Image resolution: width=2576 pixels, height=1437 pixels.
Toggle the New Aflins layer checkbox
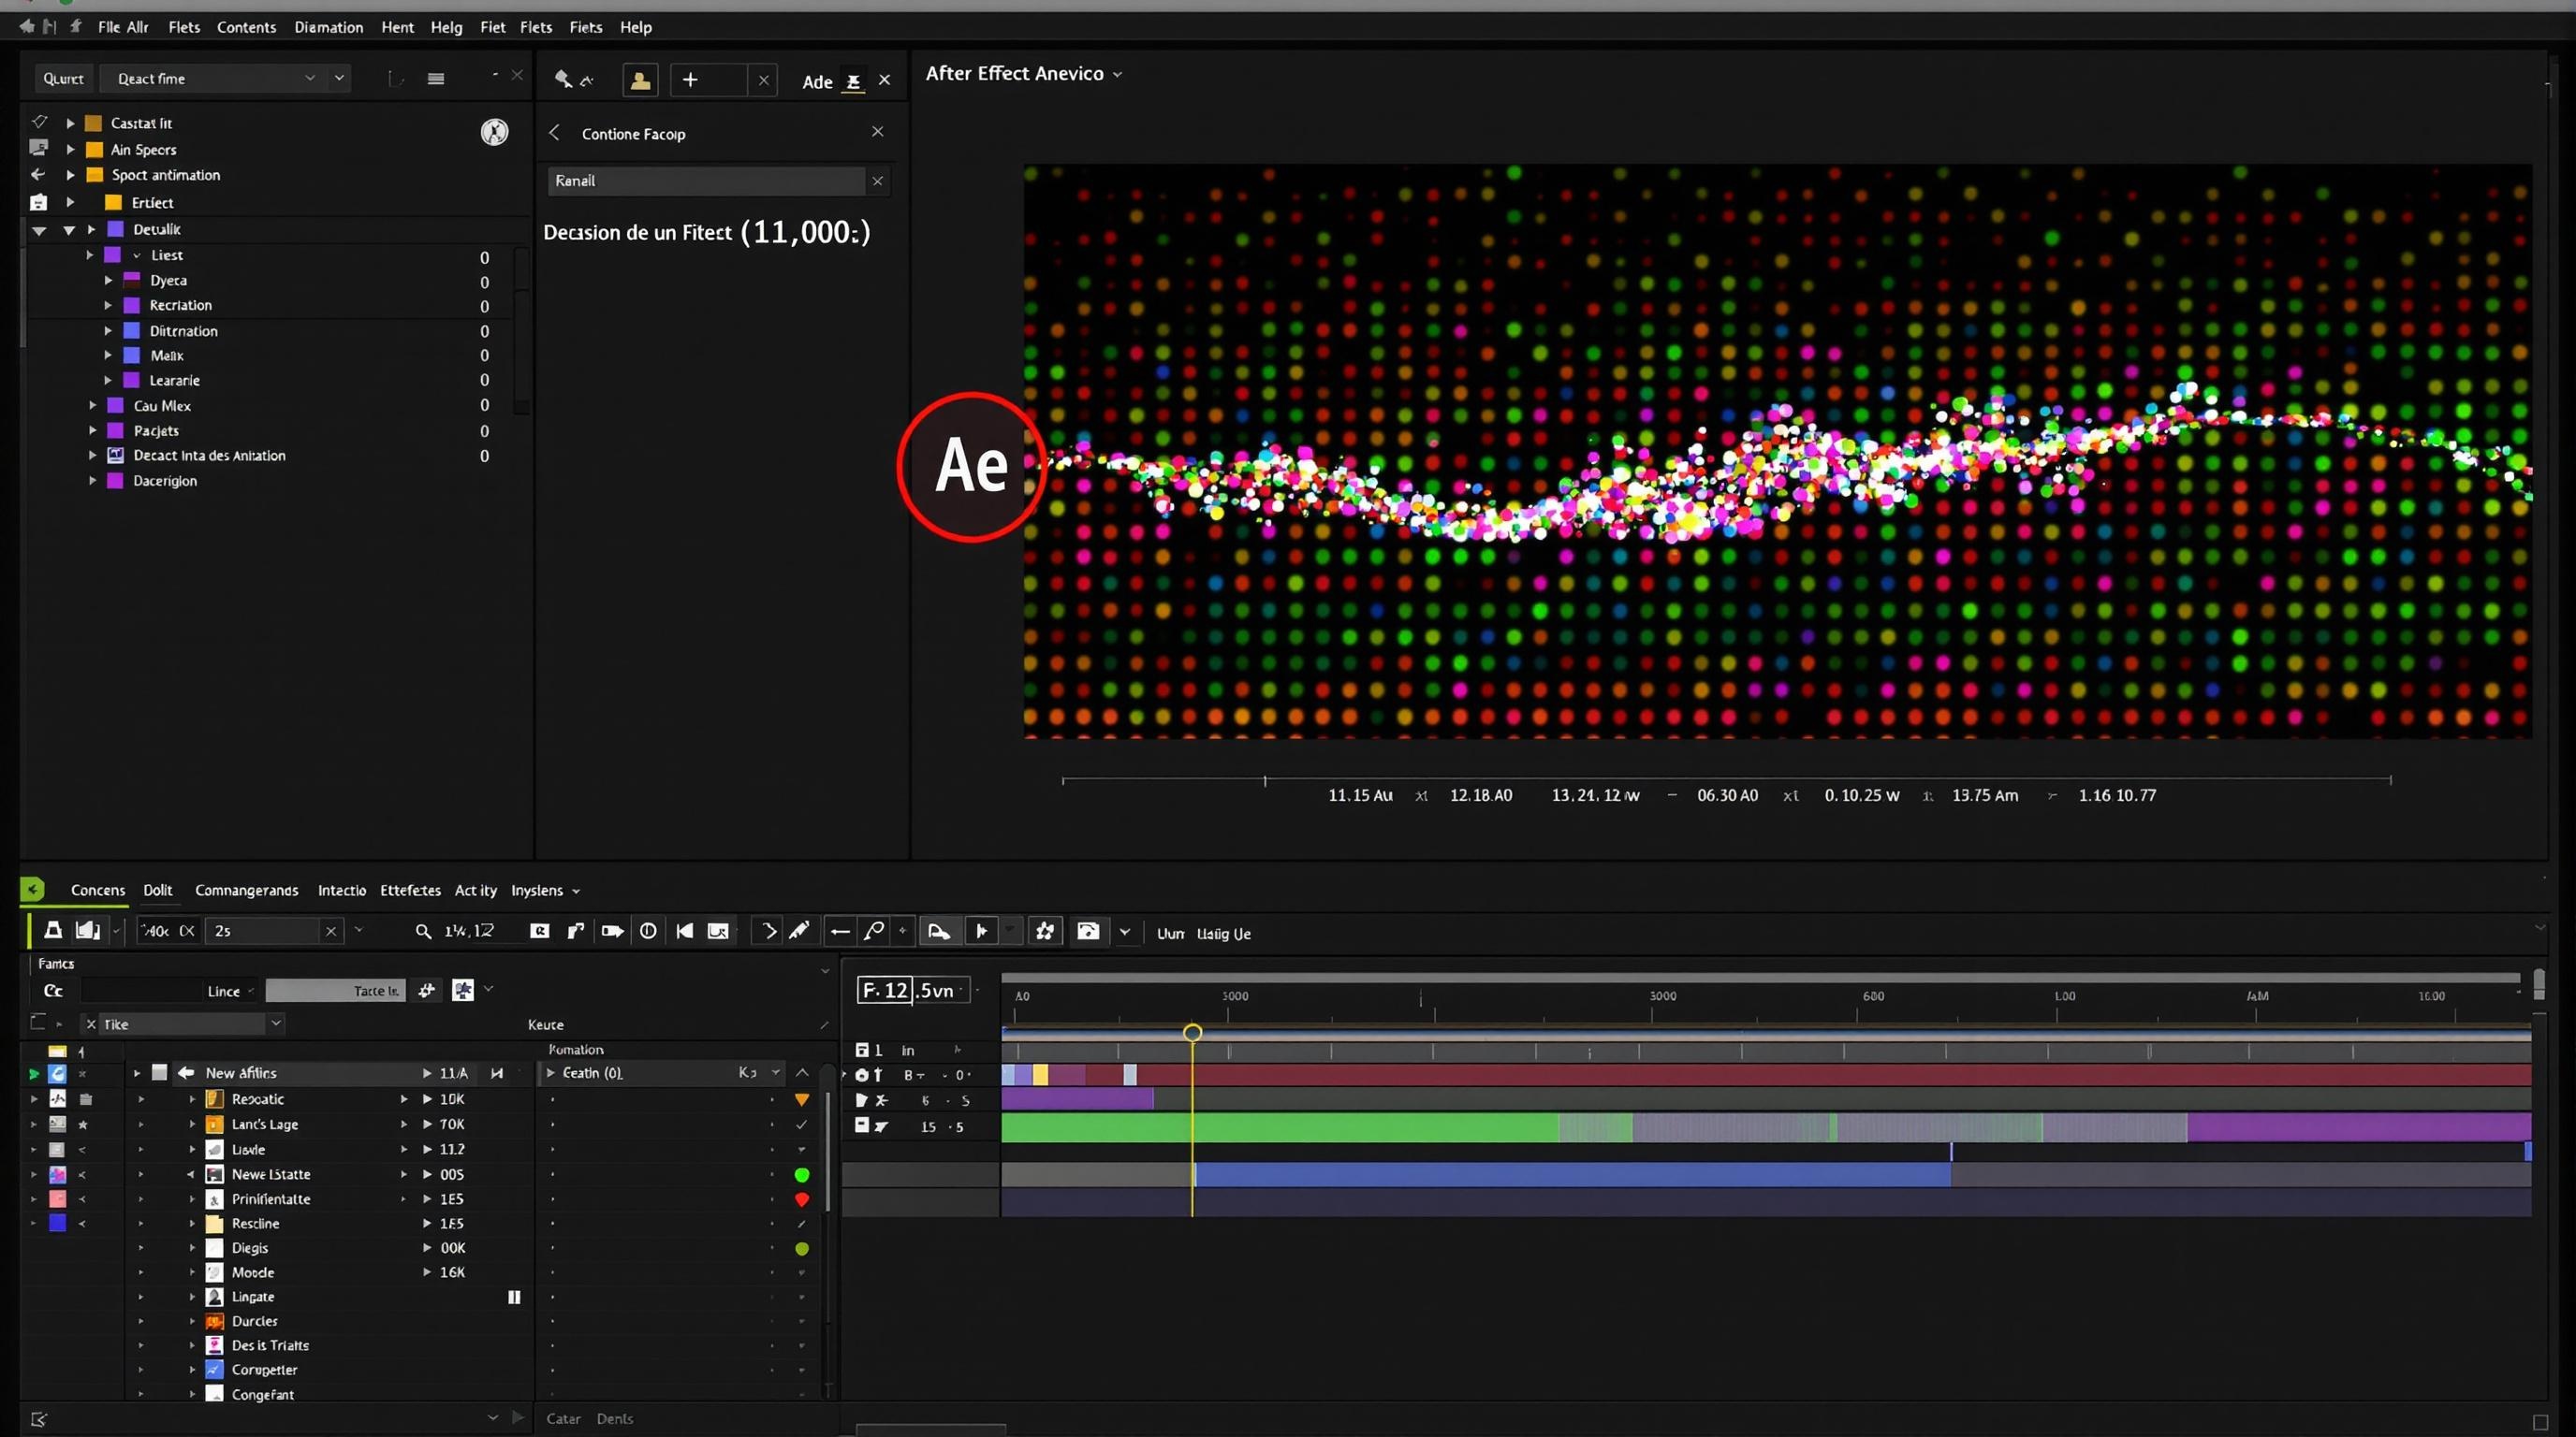159,1072
